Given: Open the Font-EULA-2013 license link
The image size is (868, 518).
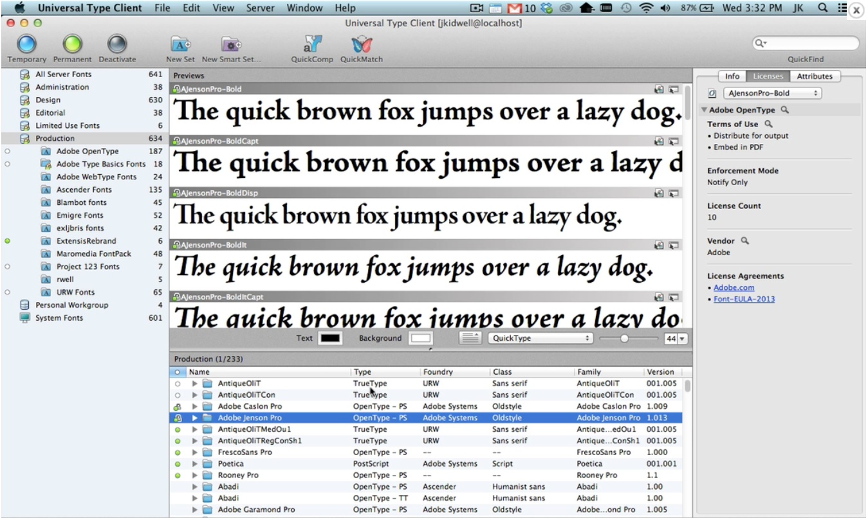Looking at the screenshot, I should [744, 299].
